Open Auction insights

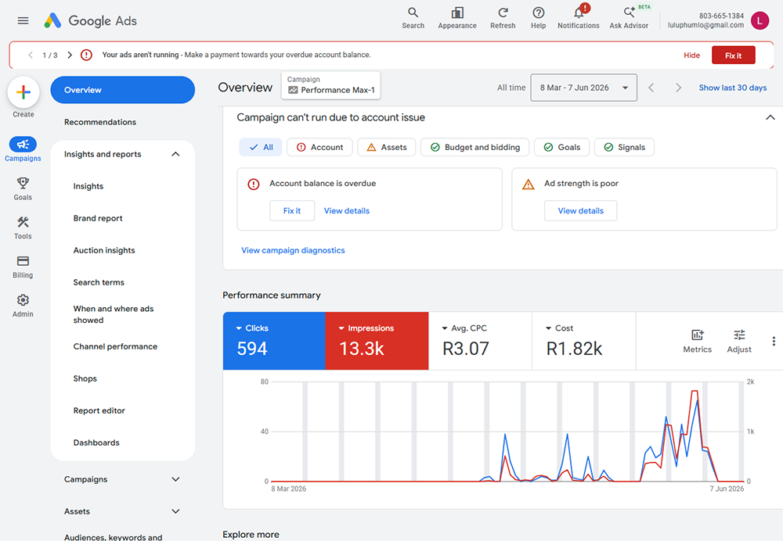[104, 250]
